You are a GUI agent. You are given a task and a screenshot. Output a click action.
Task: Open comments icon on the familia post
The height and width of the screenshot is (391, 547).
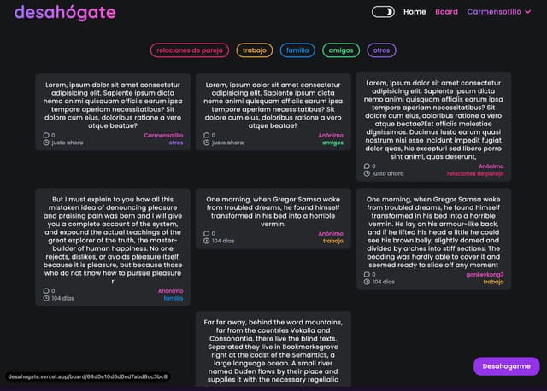tap(46, 290)
